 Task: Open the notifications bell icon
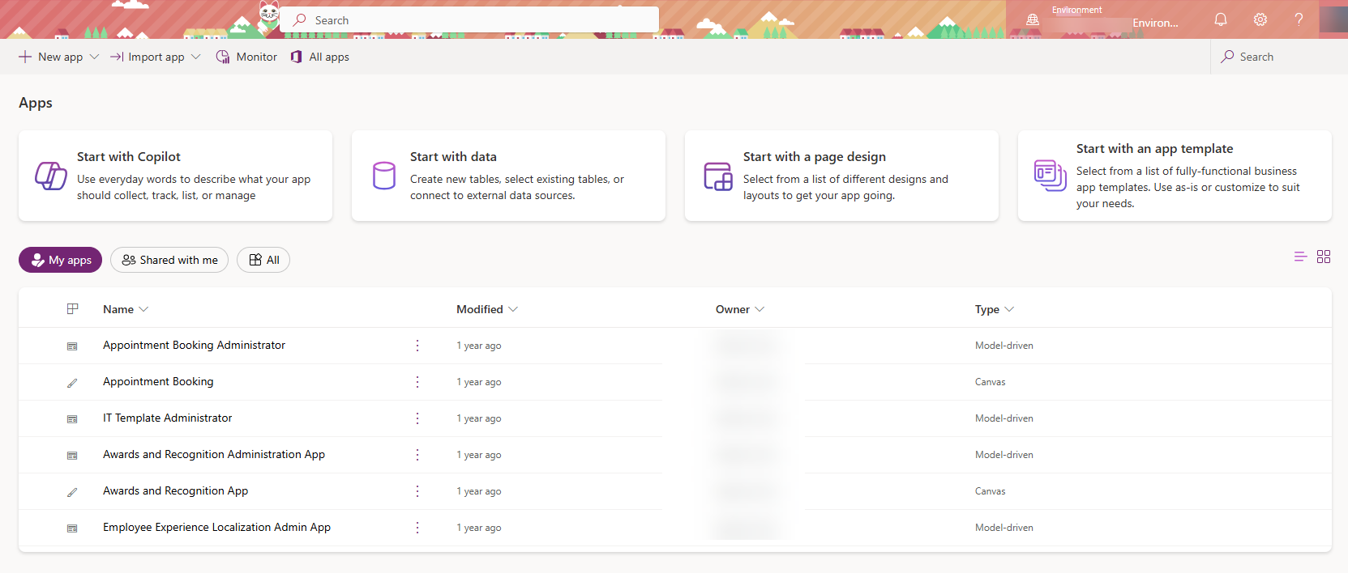[1221, 19]
